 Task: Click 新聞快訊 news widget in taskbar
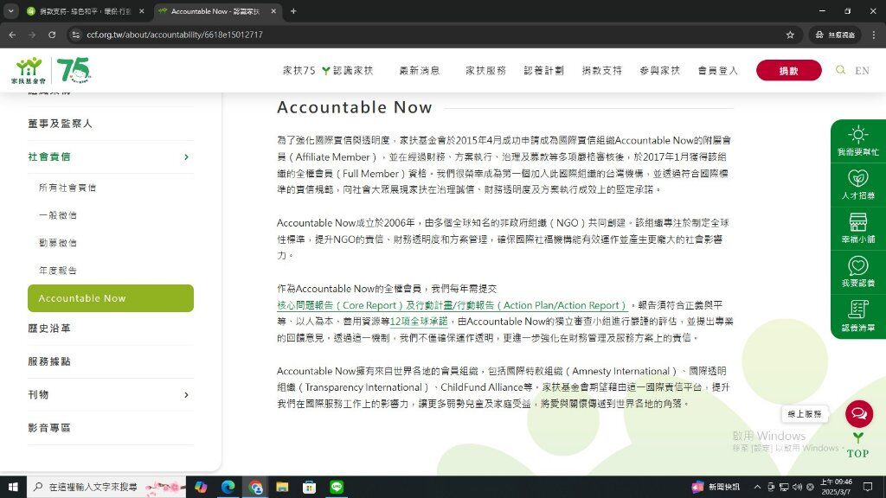coord(716,487)
